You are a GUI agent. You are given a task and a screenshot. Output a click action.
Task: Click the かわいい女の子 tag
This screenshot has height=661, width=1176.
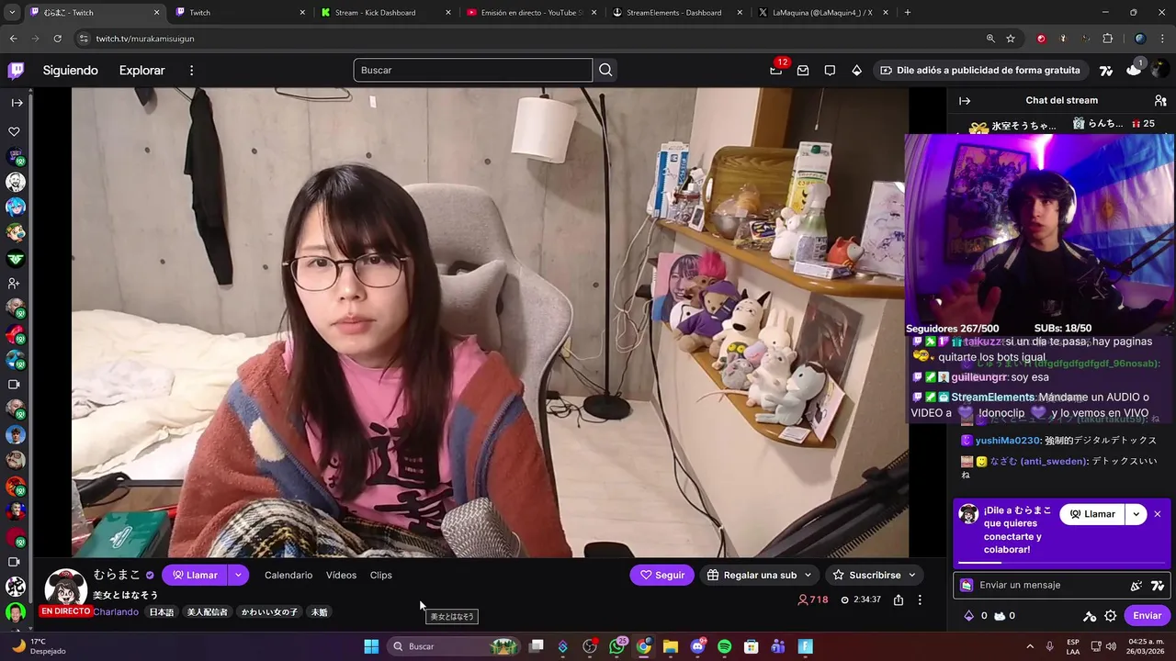269,612
